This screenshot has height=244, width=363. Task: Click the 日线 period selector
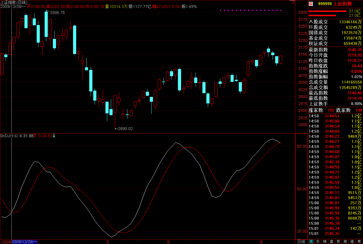click(301, 242)
